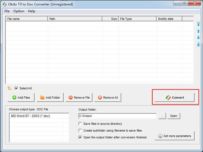Click the Remove All button
This screenshot has width=203, height=152.
108,97
